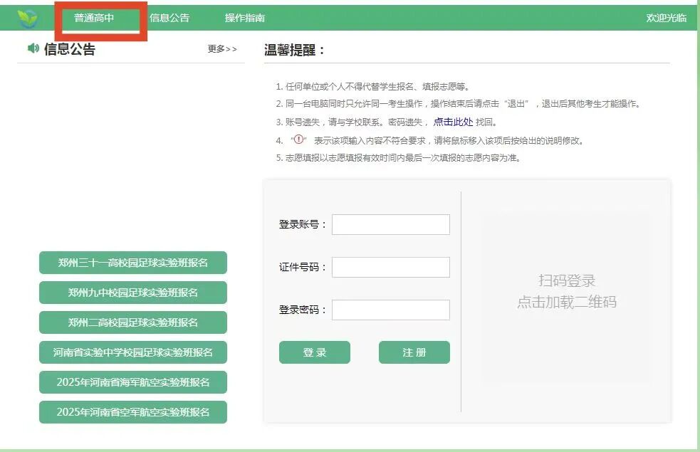This screenshot has height=452, width=700.
Task: Click the green leaf site logo
Action: point(27,18)
